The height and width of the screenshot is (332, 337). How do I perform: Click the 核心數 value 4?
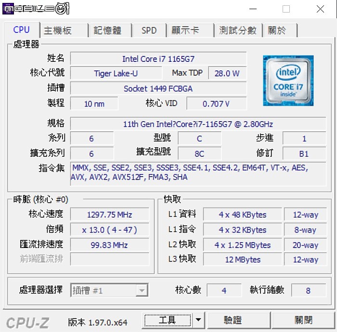(x=224, y=290)
